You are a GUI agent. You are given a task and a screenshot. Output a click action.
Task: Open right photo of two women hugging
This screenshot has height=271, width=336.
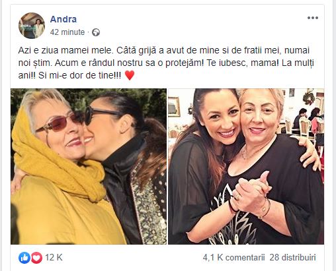point(246,166)
